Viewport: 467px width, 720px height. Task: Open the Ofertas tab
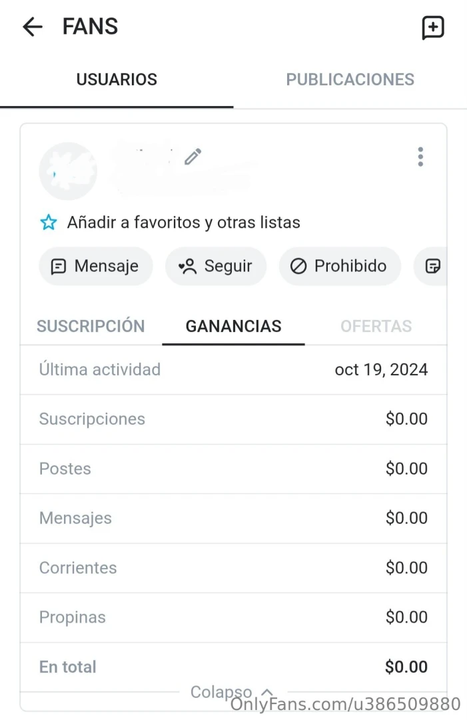(376, 326)
